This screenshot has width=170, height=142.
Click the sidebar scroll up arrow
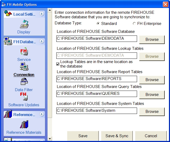coord(50,10)
